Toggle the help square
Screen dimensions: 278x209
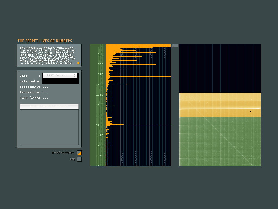(x=79, y=159)
